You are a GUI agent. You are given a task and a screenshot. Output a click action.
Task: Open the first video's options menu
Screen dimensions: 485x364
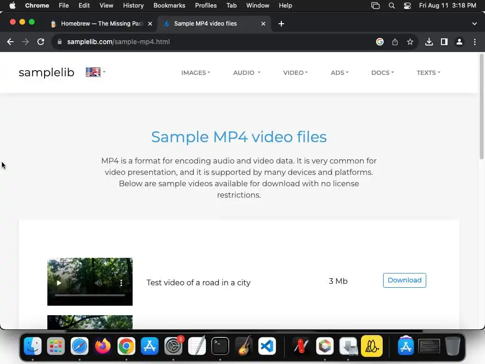(121, 283)
